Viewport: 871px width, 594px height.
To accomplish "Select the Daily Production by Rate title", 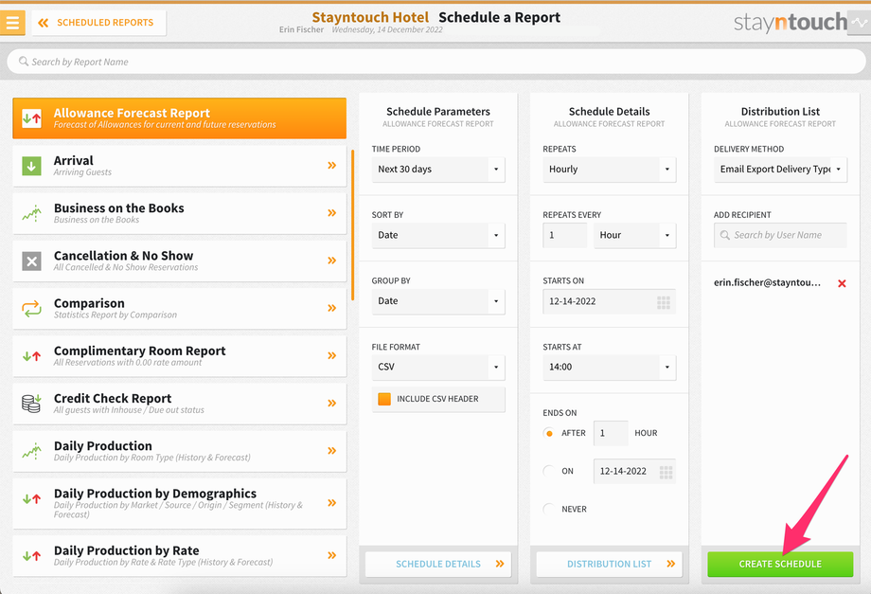I will (x=127, y=550).
